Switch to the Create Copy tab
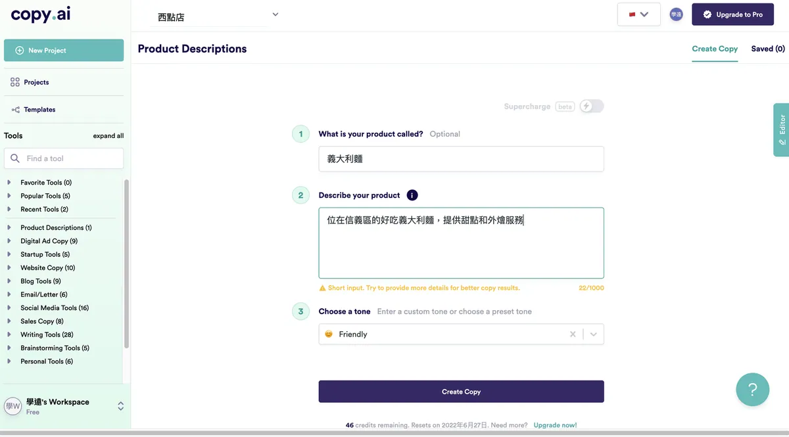The height and width of the screenshot is (437, 789). click(x=715, y=49)
